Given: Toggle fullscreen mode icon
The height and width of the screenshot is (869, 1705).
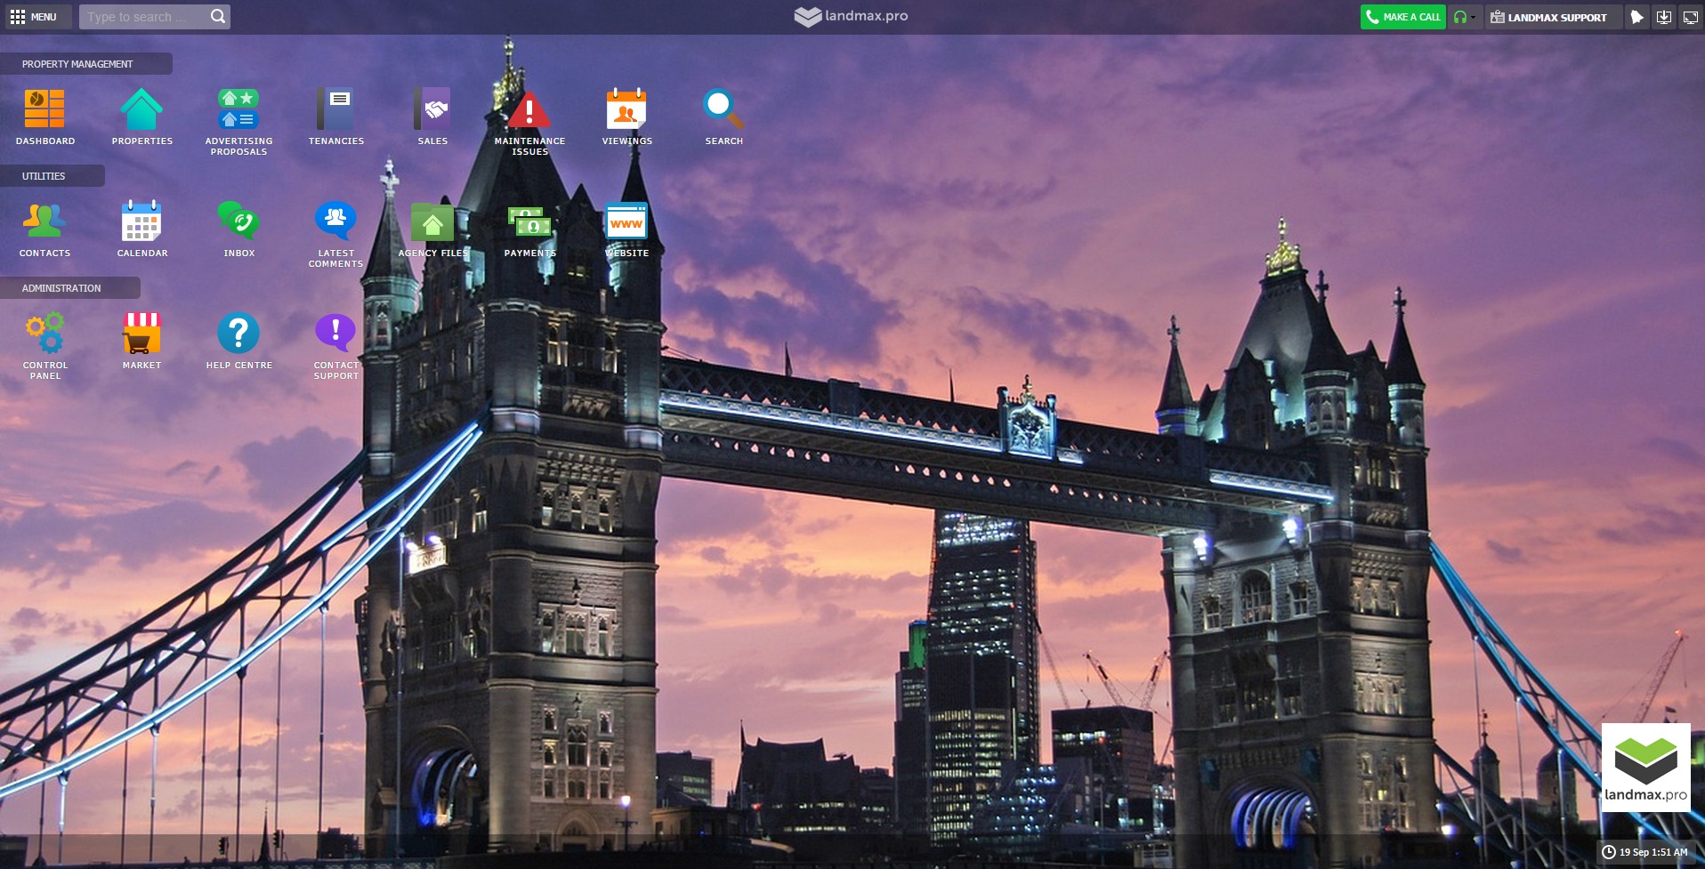Looking at the screenshot, I should pos(1690,17).
